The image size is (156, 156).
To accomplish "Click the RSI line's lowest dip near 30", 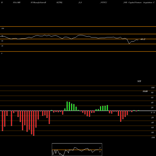I will coord(129,44).
